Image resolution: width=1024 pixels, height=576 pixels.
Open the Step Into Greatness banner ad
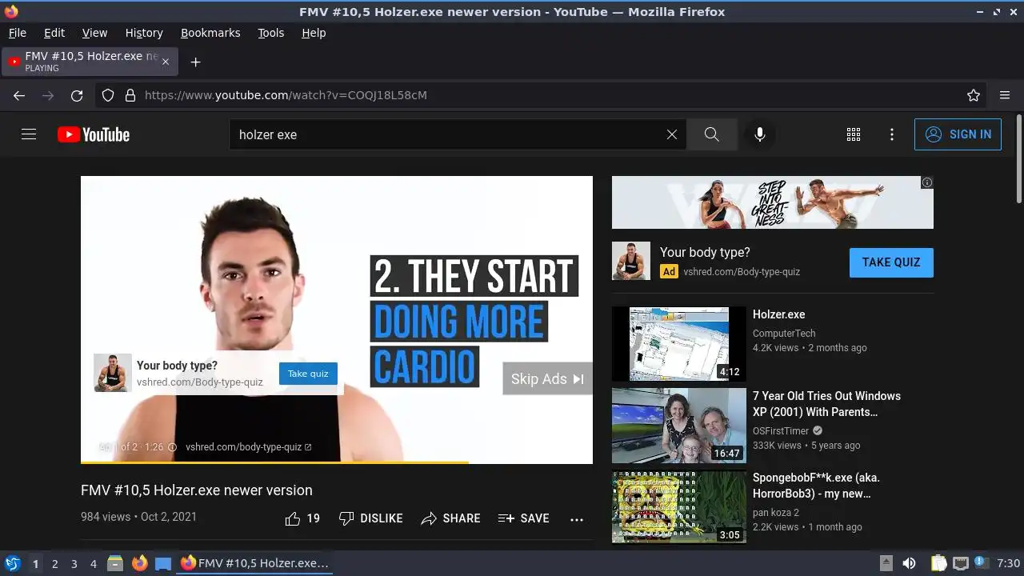(772, 202)
